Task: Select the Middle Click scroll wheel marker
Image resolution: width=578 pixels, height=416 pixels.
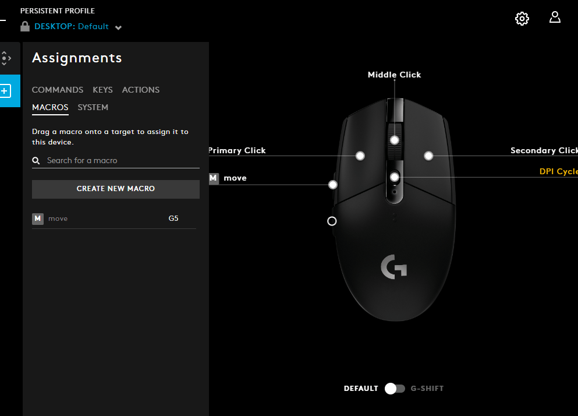Action: 395,140
